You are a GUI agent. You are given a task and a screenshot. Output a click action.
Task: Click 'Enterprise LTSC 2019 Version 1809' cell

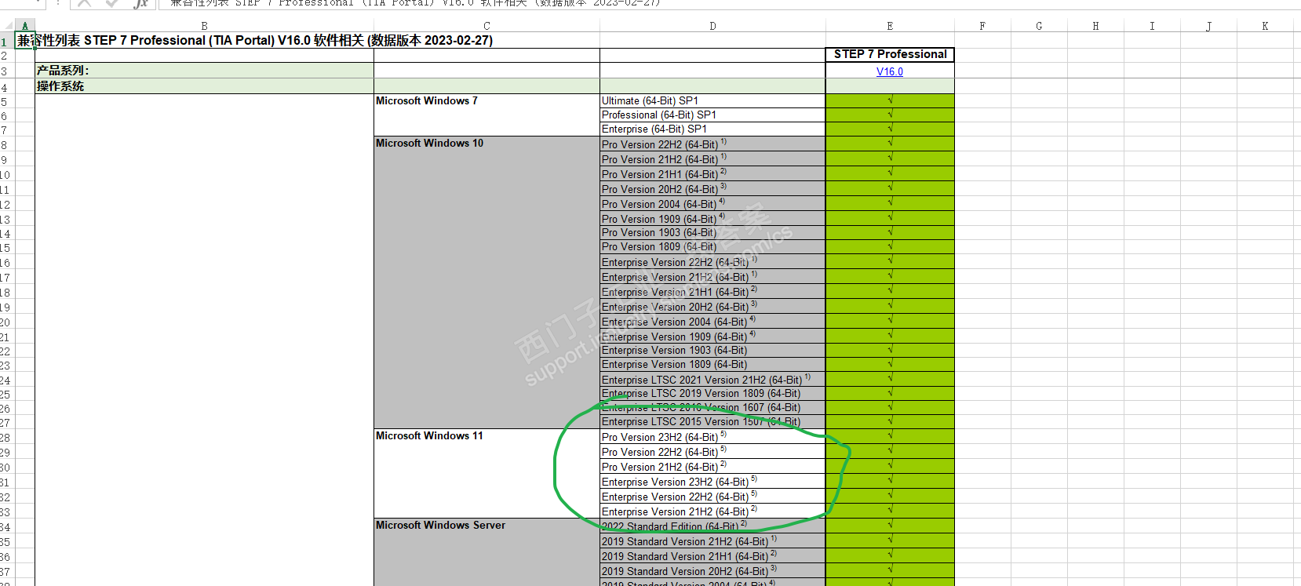712,394
